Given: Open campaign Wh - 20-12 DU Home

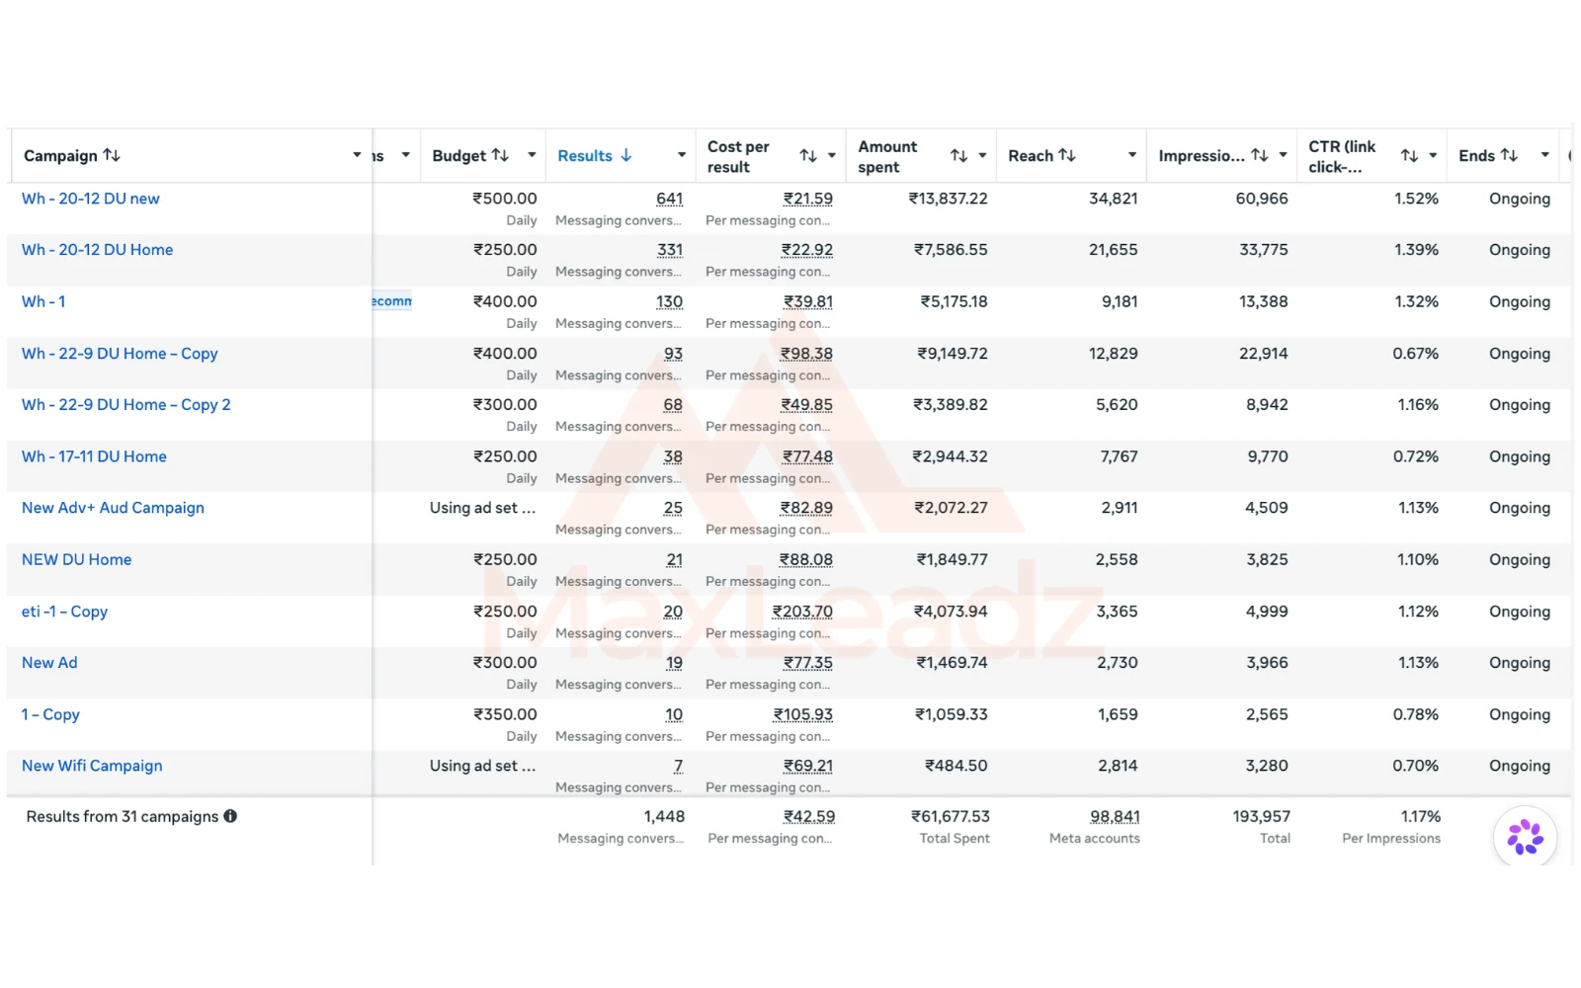Looking at the screenshot, I should click(x=98, y=250).
